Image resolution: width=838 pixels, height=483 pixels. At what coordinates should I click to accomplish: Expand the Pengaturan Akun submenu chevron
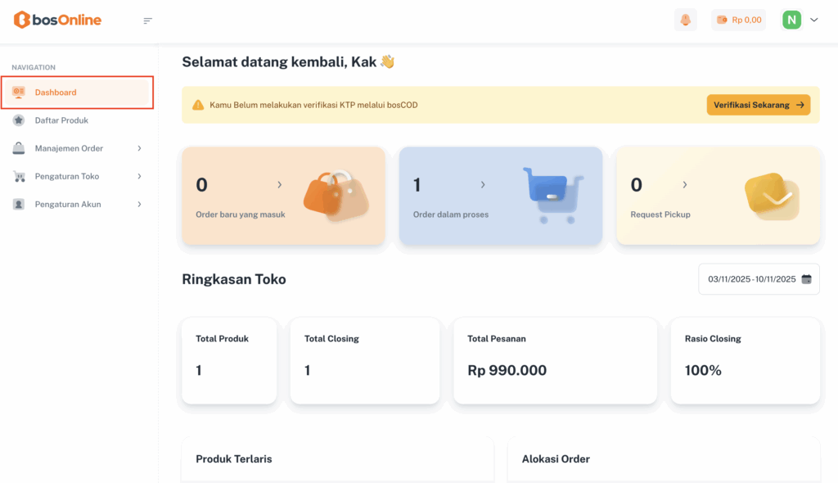pos(139,204)
